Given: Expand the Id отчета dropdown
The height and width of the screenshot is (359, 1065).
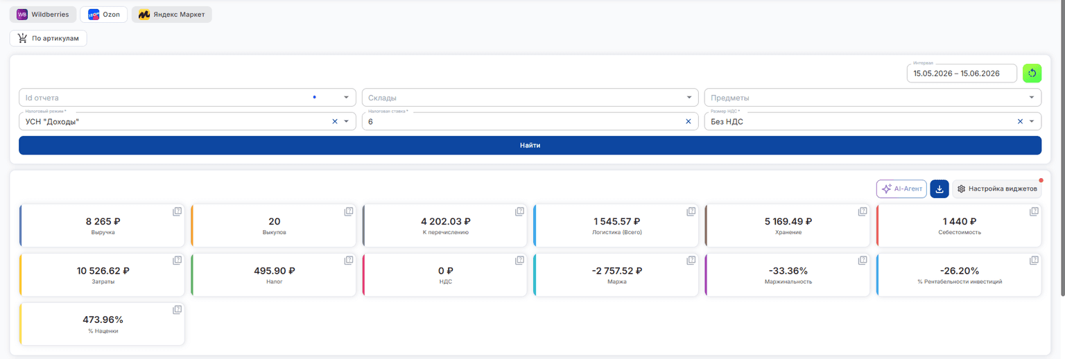Looking at the screenshot, I should coord(347,98).
